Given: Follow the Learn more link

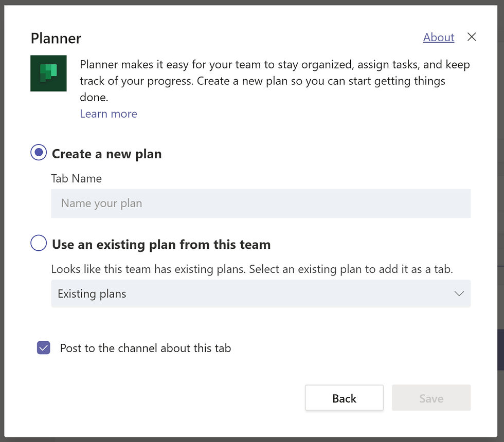Looking at the screenshot, I should [x=109, y=114].
